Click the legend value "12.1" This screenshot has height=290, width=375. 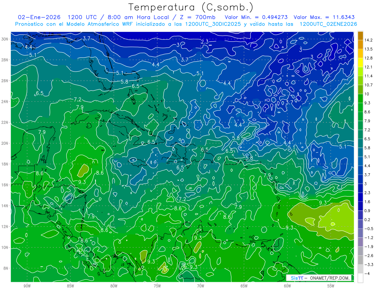point(368,67)
